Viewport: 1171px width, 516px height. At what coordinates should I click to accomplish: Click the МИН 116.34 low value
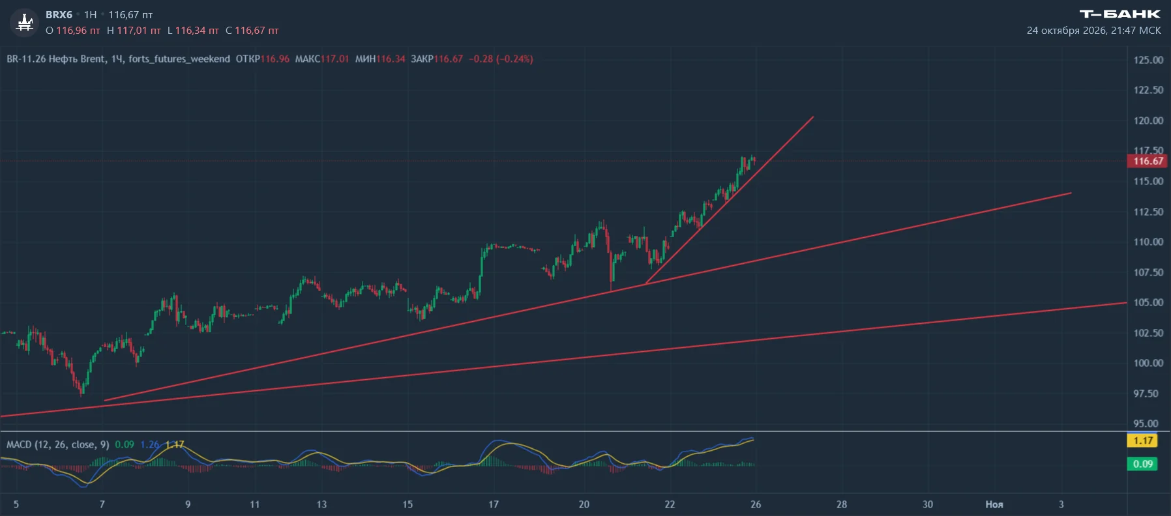click(x=380, y=59)
